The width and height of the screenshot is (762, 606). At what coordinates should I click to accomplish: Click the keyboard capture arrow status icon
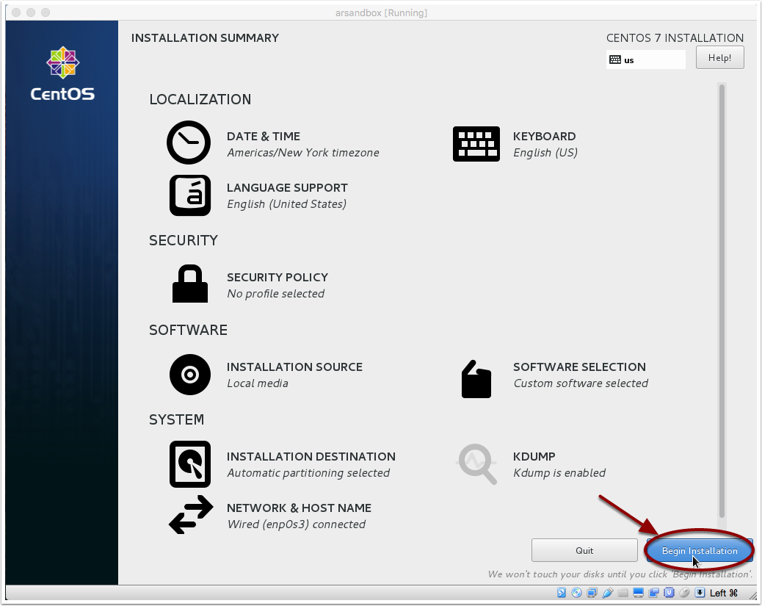coord(700,592)
